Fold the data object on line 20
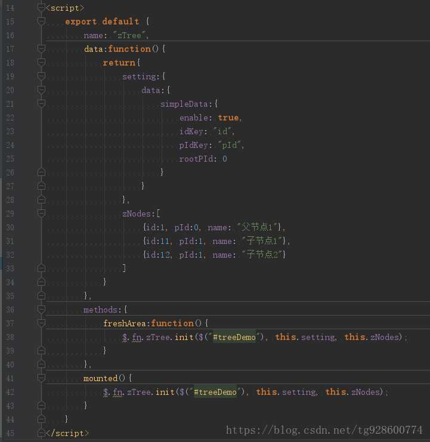 pos(41,90)
